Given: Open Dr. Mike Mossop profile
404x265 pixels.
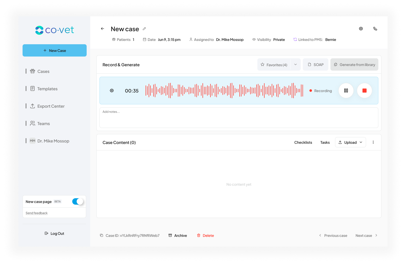Looking at the screenshot, I should (x=53, y=141).
